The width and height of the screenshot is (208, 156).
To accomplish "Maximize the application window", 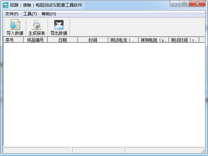I will pyautogui.click(x=184, y=4).
